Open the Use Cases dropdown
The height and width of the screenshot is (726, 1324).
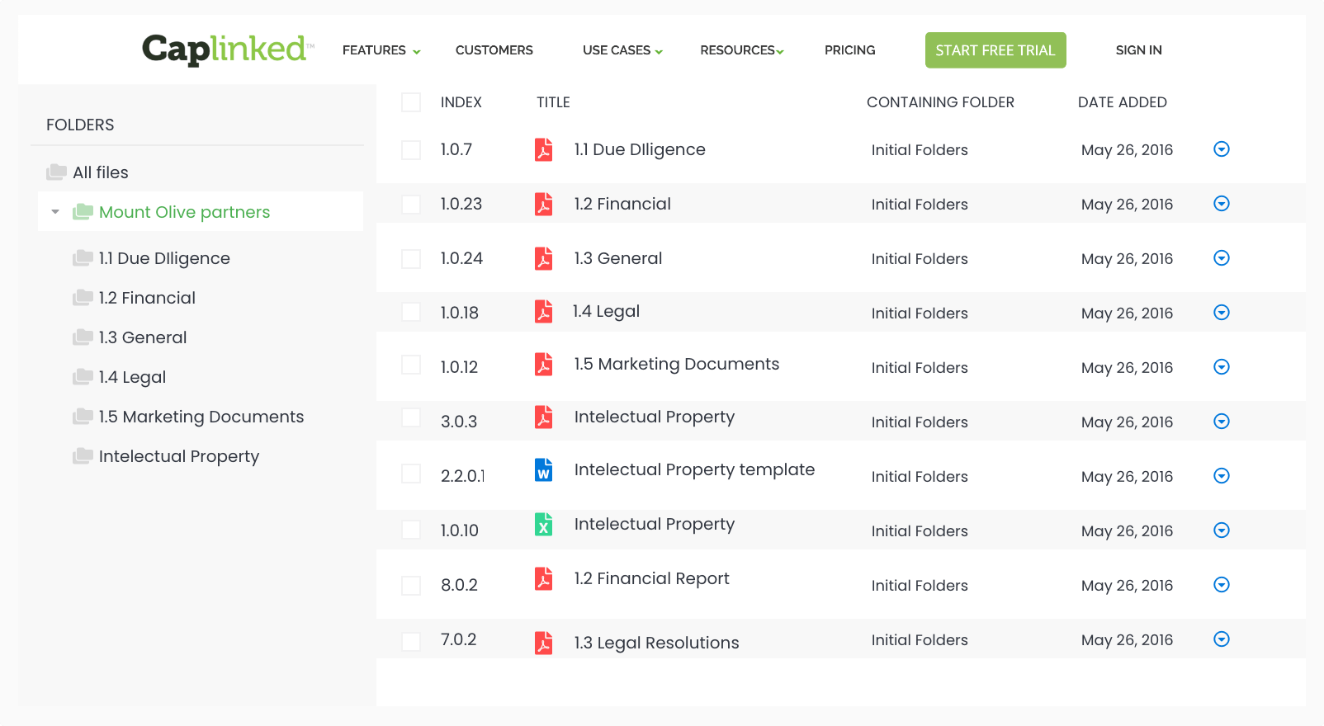pos(622,50)
